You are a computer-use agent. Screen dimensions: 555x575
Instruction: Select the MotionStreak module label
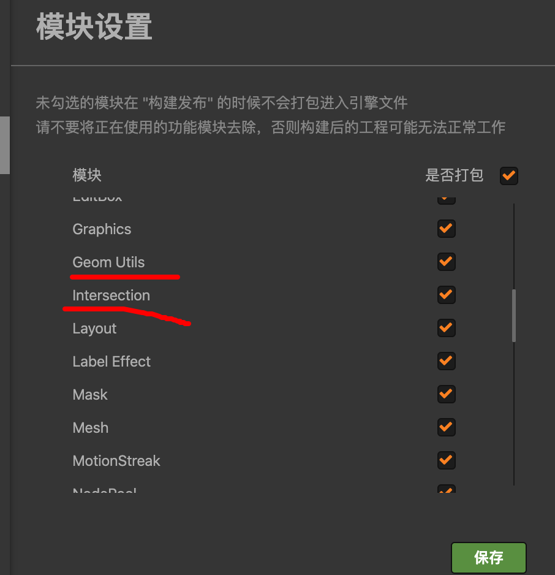[116, 461]
